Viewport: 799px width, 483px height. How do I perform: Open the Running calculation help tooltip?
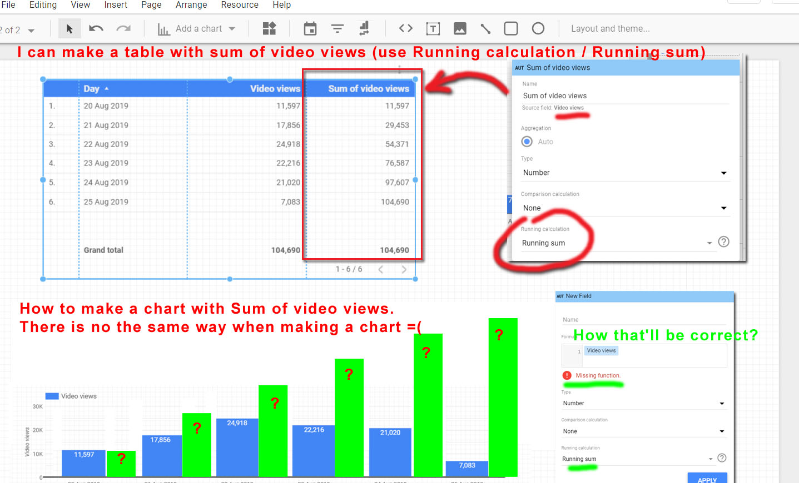723,242
